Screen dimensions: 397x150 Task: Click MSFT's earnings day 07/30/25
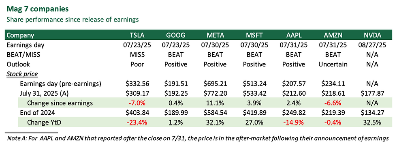[x=254, y=45]
